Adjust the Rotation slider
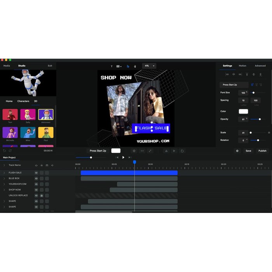Viewport: 272px width, 272px height. click(258, 140)
